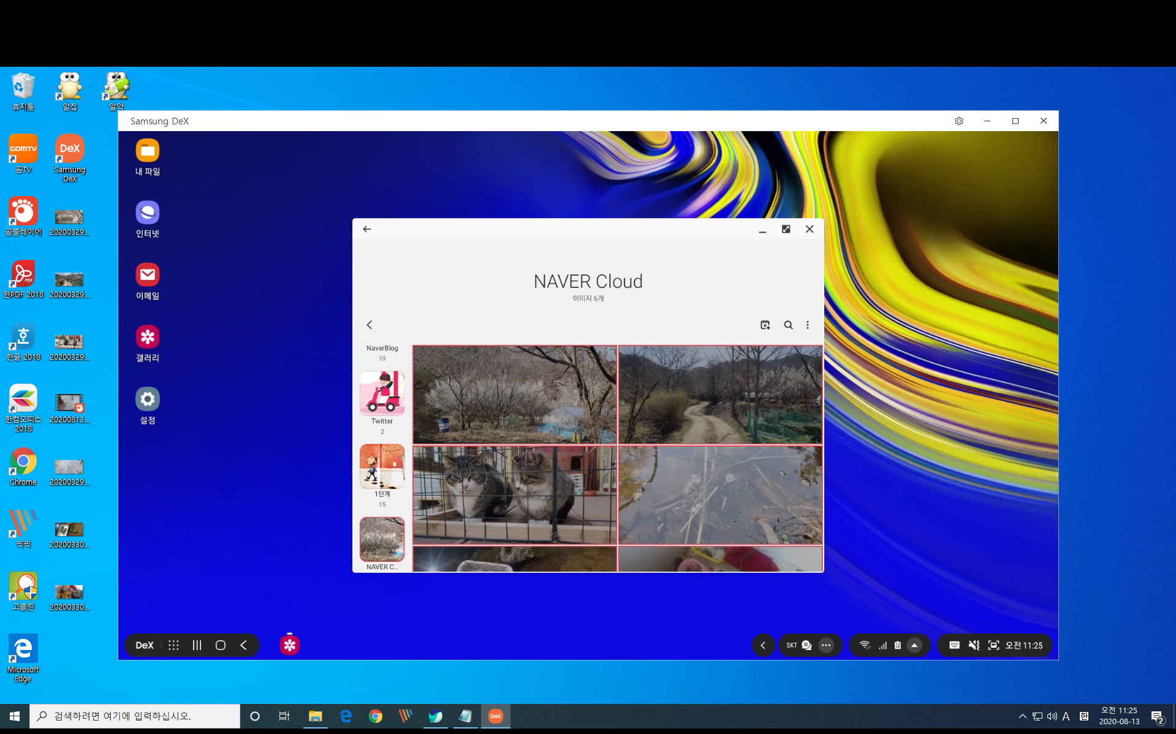The image size is (1176, 734).
Task: Expand quick panel up arrow in DeX
Action: (x=914, y=645)
